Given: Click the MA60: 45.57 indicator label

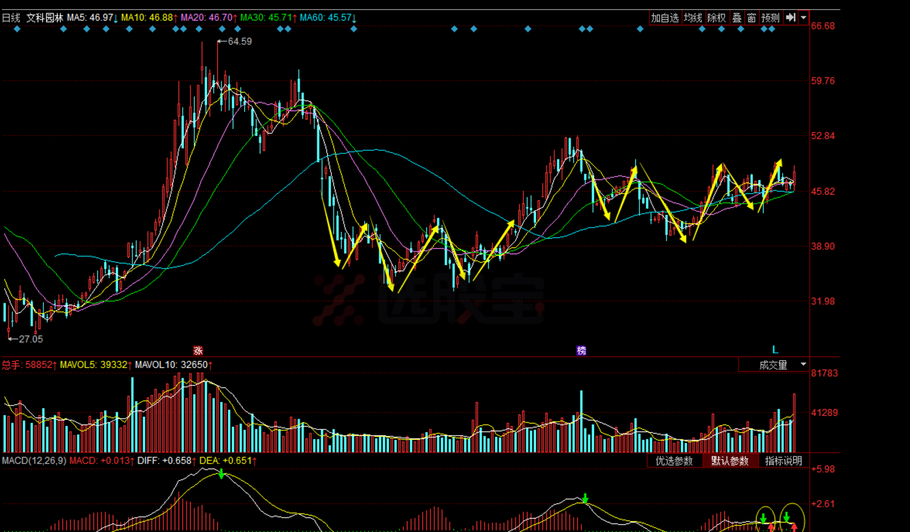Looking at the screenshot, I should pyautogui.click(x=328, y=18).
